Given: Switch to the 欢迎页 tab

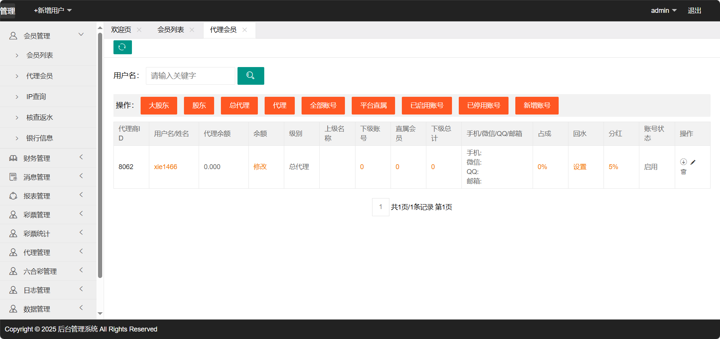Looking at the screenshot, I should (121, 30).
